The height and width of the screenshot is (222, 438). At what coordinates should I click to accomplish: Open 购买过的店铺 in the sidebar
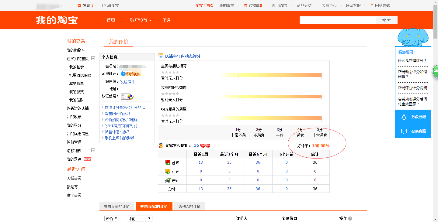point(78,108)
